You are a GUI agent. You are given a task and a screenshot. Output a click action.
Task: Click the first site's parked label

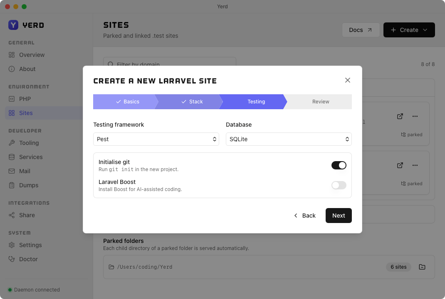click(411, 135)
